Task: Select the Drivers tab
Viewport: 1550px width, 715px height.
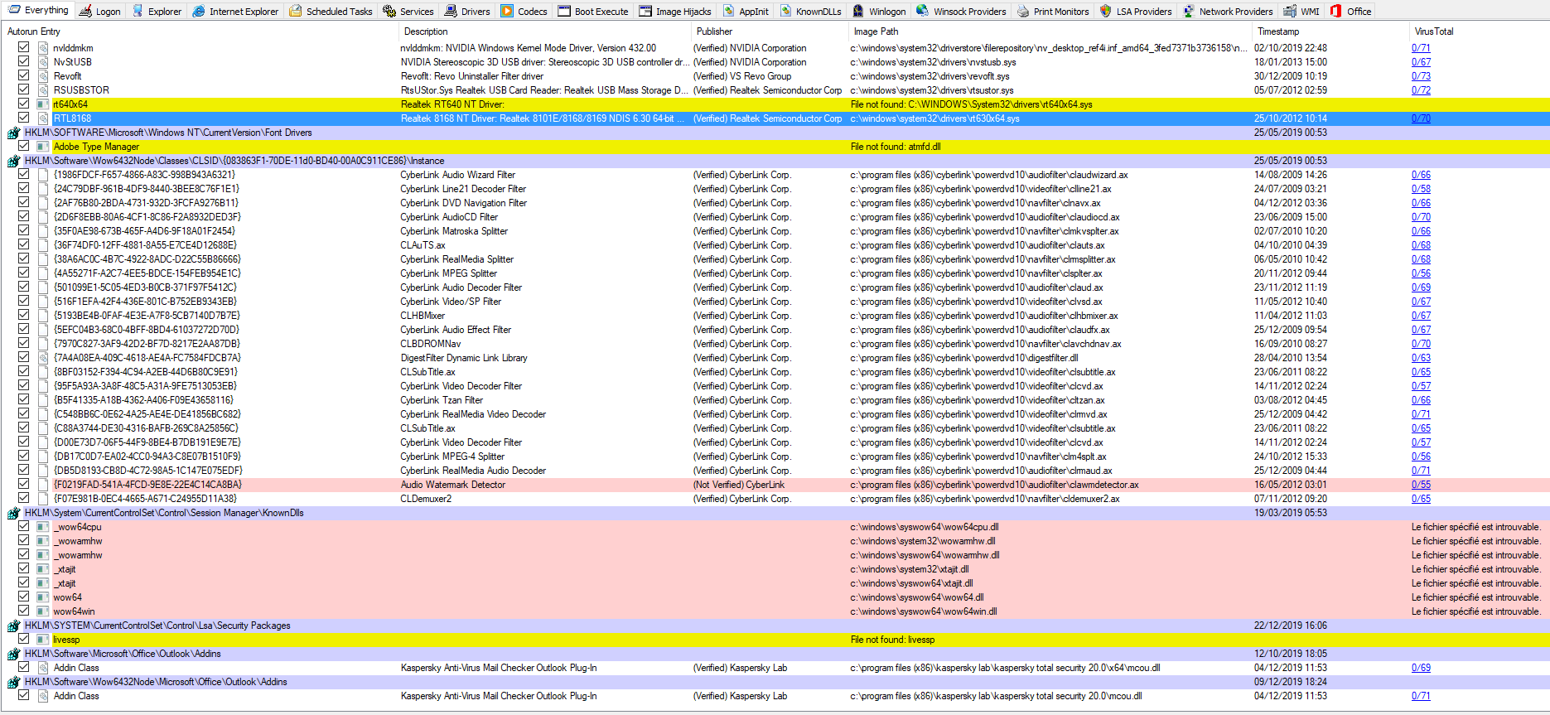Action: 467,12
